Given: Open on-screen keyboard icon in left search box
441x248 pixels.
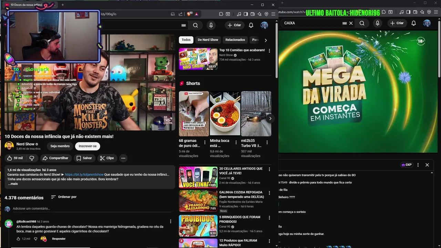Looking at the screenshot, I should (184, 25).
